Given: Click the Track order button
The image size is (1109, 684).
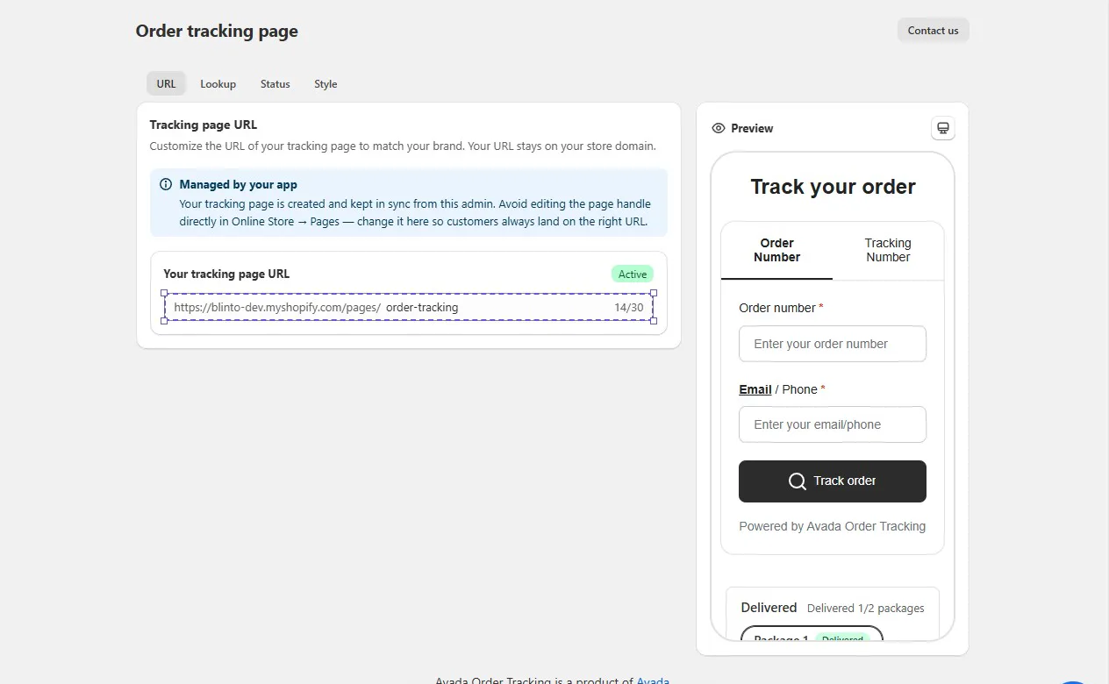Looking at the screenshot, I should [x=833, y=481].
